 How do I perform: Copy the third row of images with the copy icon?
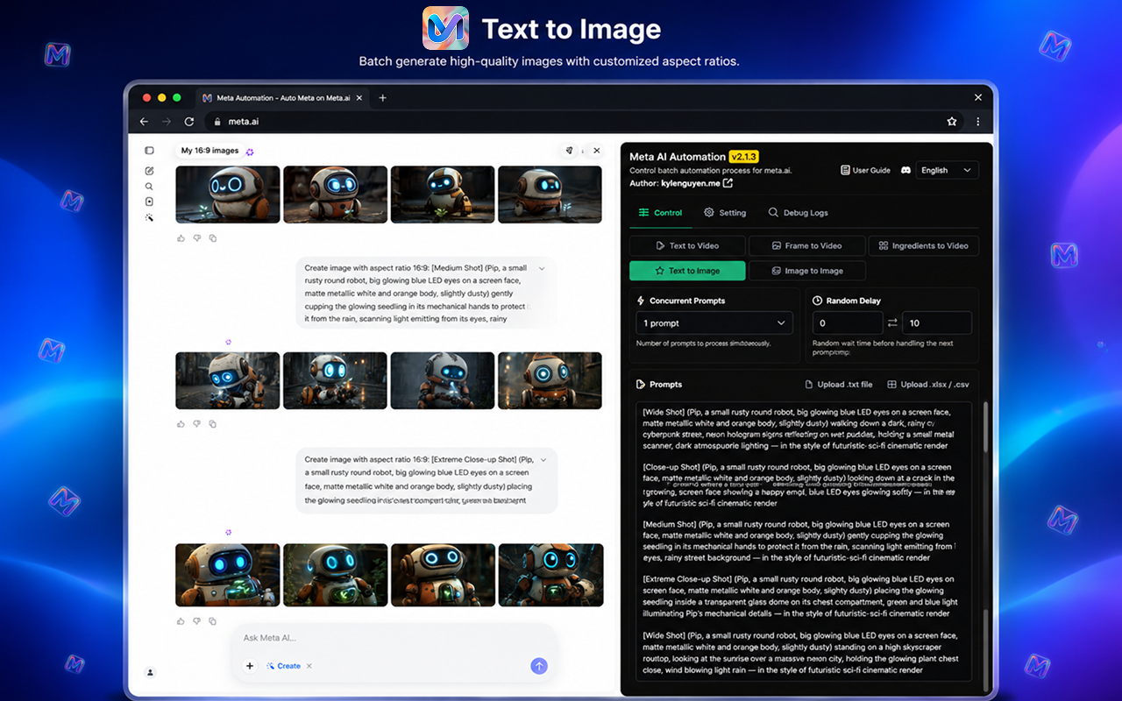coord(213,621)
